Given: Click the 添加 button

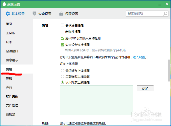Looking at the screenshot, I should pos(145,88).
